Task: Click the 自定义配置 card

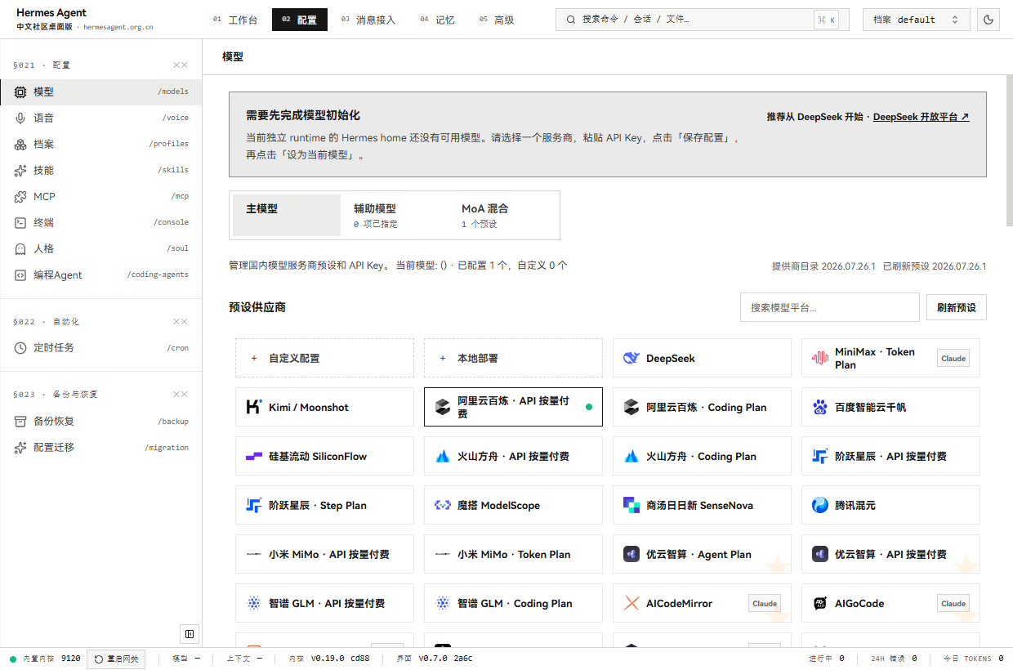Action: point(324,358)
